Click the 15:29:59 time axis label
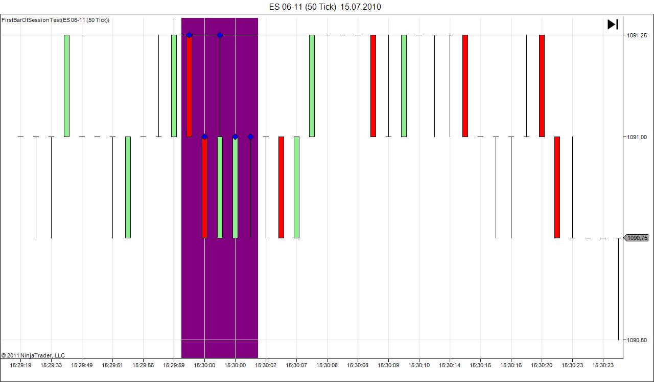This screenshot has width=654, height=382. tap(174, 365)
